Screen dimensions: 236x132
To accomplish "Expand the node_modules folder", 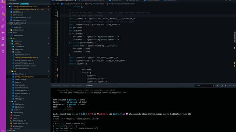I will [x=18, y=30].
